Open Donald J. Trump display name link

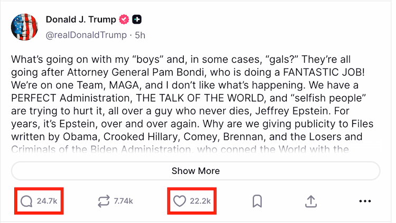pos(81,20)
